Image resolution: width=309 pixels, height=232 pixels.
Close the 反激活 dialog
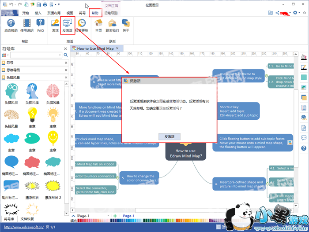pos(212,81)
